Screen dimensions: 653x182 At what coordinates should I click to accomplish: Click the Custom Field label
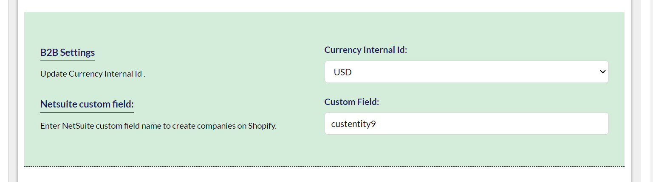tap(352, 102)
